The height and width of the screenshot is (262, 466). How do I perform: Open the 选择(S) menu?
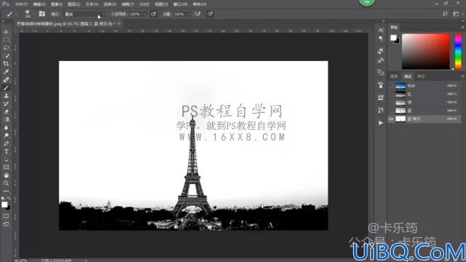point(110,4)
